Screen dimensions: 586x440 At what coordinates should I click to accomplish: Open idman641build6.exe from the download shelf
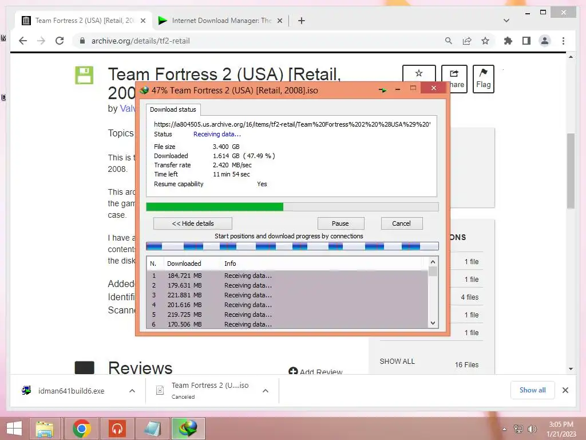pos(71,391)
